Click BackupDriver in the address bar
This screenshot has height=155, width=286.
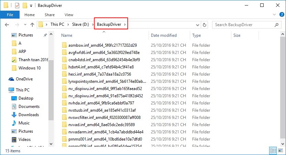[x=109, y=24]
